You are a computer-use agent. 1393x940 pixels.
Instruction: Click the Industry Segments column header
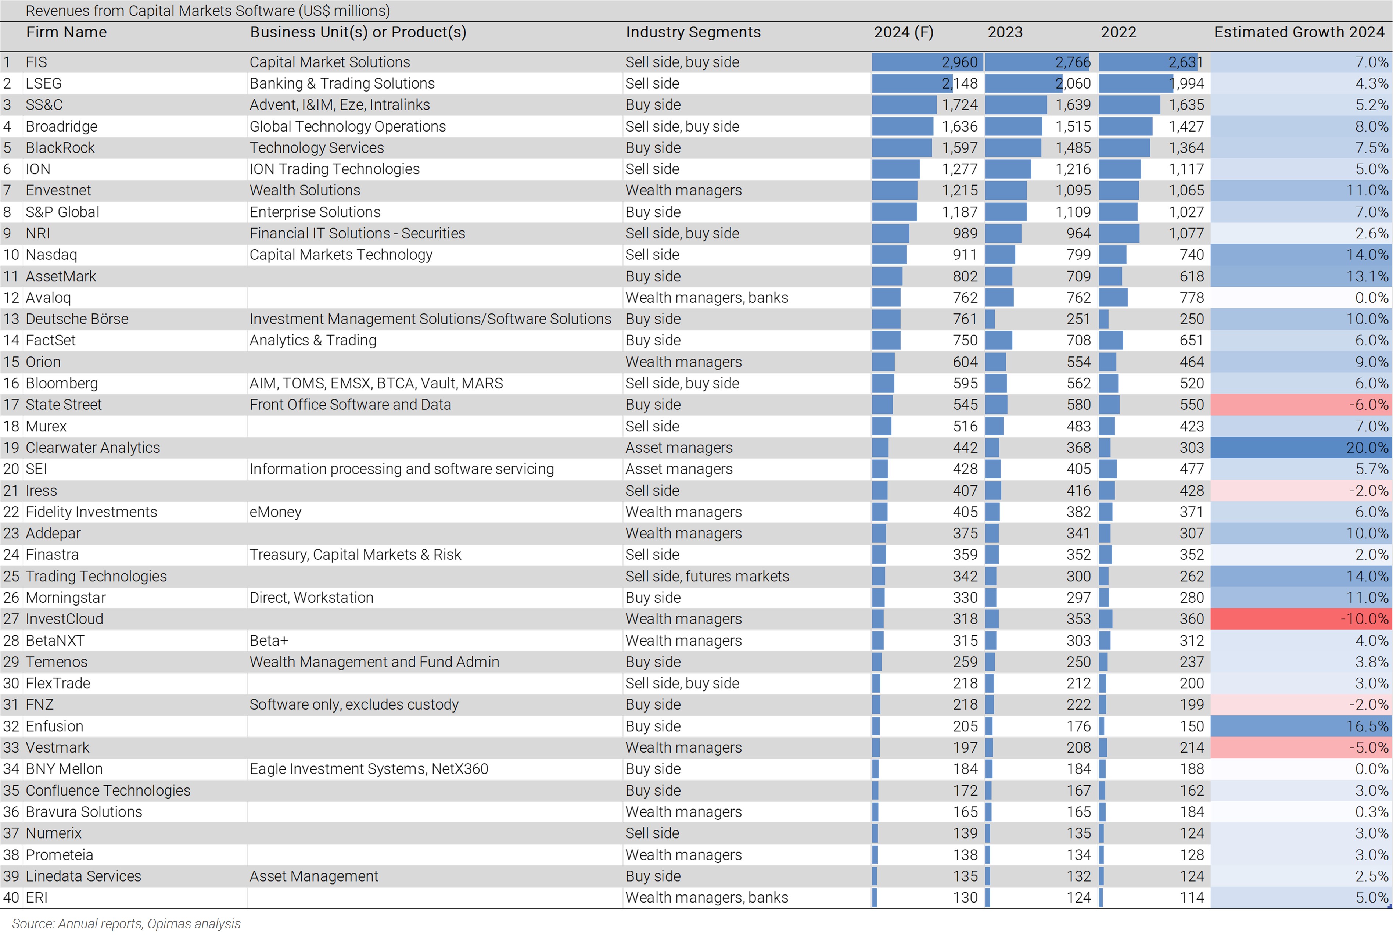pyautogui.click(x=693, y=32)
